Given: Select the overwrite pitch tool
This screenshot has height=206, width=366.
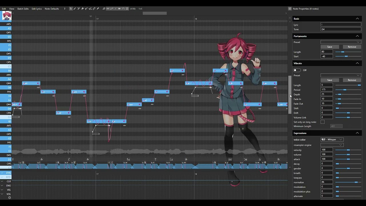Looking at the screenshot, I should 90,9.
